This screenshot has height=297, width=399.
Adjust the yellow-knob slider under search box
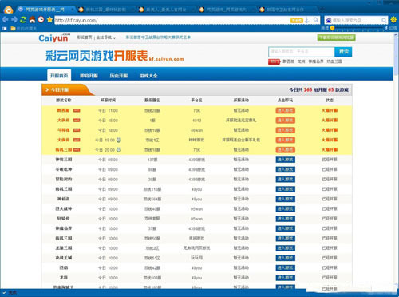click(332, 28)
